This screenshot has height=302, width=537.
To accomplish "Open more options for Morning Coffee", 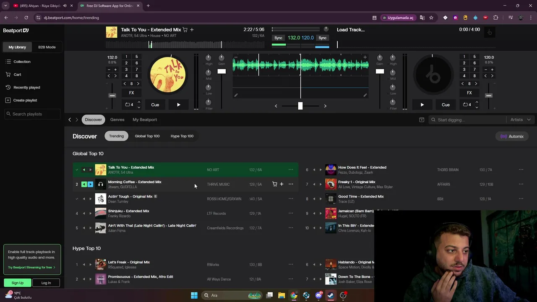I will click(x=291, y=184).
